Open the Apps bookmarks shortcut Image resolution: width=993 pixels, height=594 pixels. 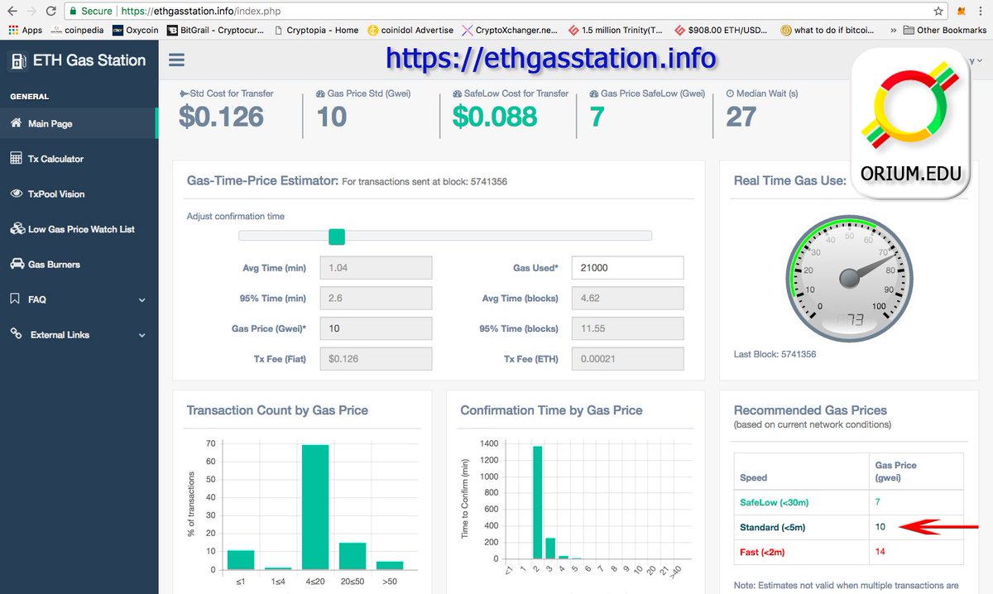pos(25,31)
